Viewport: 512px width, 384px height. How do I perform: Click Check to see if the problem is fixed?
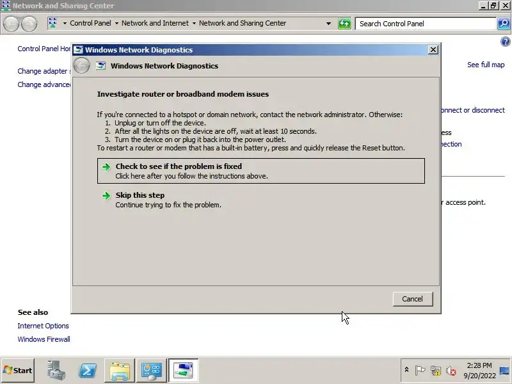pyautogui.click(x=261, y=171)
